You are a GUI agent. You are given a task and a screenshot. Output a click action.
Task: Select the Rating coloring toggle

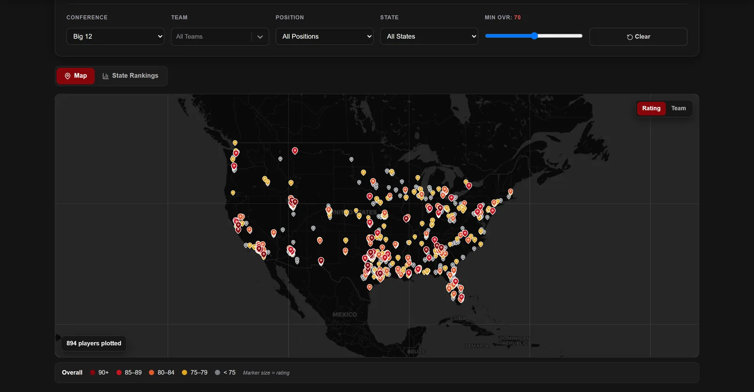pos(651,108)
